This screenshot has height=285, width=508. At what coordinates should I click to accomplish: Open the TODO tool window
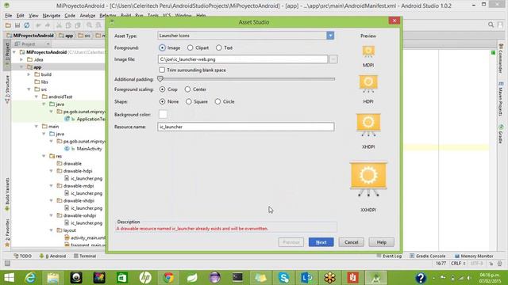[x=23, y=256]
